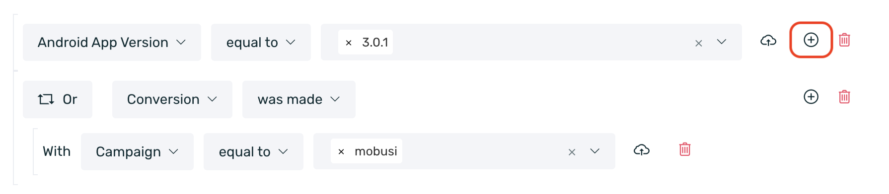Viewport: 889px width, 194px height.
Task: Clear all values in the campaign field
Action: [572, 152]
